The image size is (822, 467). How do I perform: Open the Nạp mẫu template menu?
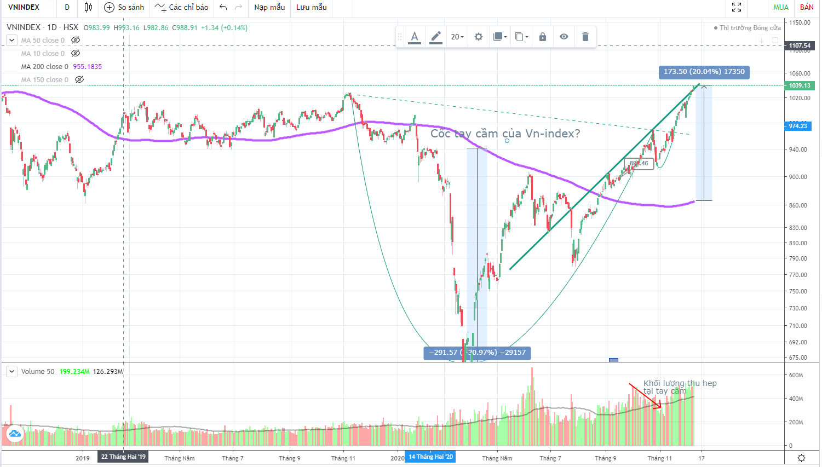[269, 7]
